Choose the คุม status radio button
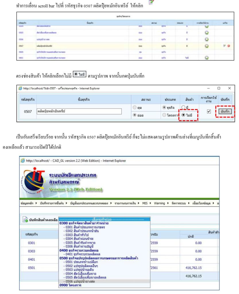Screen dimensions: 239x294 (135, 108)
